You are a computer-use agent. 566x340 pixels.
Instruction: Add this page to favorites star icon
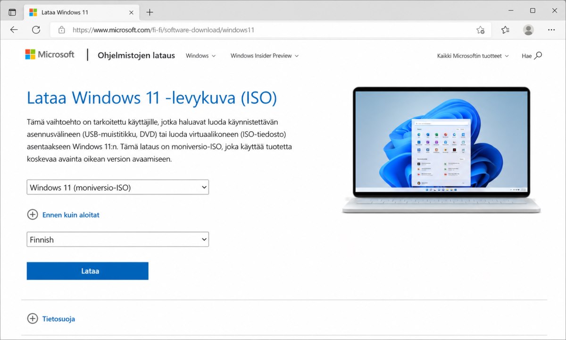[x=480, y=30]
